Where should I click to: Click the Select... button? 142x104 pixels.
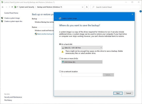point(108,75)
